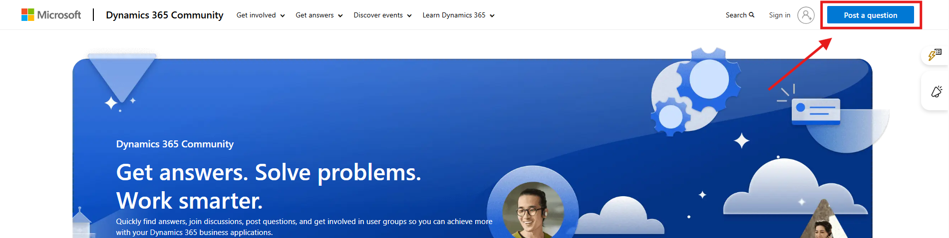Click the smiling man with glasses photo
Screen dimensions: 949x238
click(x=533, y=211)
